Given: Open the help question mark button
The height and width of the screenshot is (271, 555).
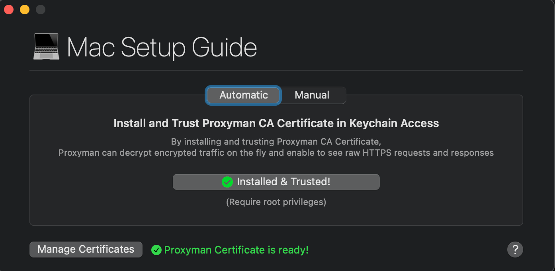Looking at the screenshot, I should tap(515, 250).
